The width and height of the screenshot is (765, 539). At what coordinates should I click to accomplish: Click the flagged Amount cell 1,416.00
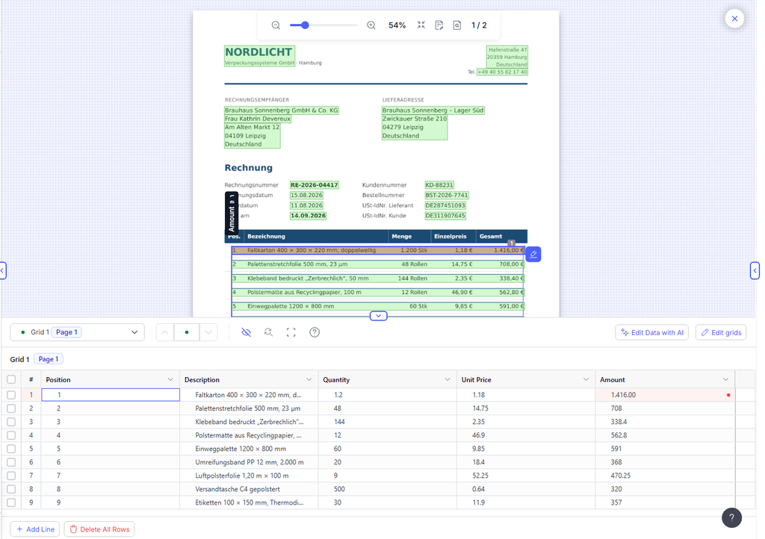(665, 395)
